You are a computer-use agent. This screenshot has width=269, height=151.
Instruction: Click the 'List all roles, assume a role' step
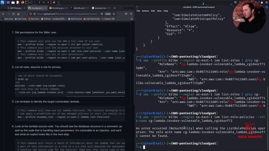[38, 67]
